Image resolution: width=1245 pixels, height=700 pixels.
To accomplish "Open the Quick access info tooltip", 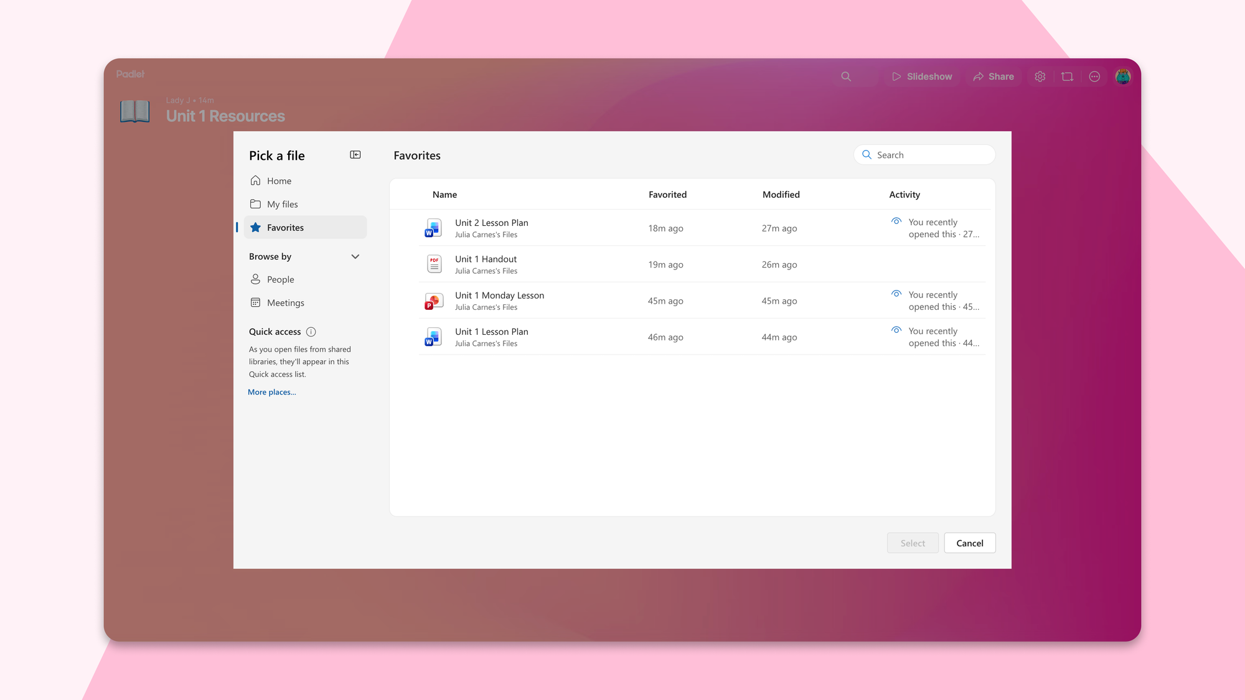I will [311, 332].
